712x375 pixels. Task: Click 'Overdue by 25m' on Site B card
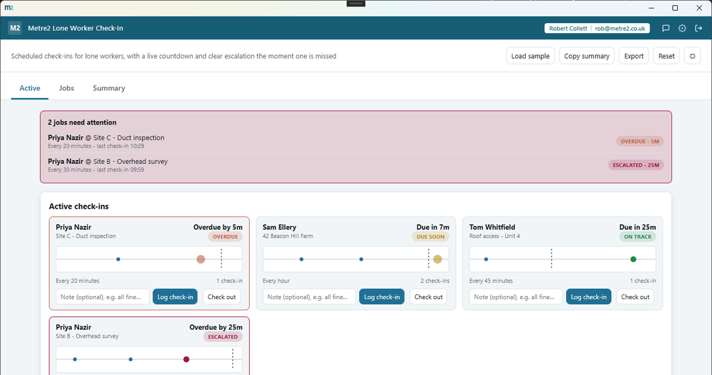216,327
